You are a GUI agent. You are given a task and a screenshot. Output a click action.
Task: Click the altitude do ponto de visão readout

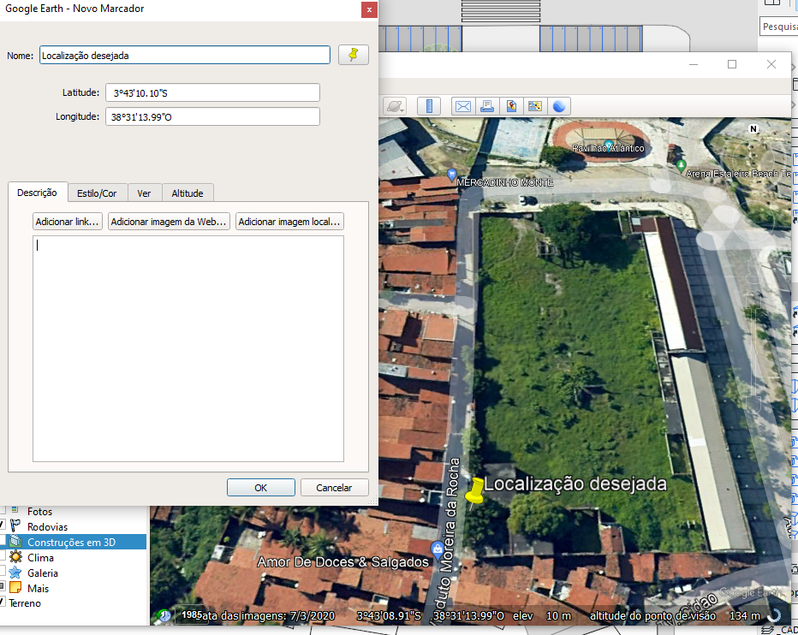coord(676,615)
